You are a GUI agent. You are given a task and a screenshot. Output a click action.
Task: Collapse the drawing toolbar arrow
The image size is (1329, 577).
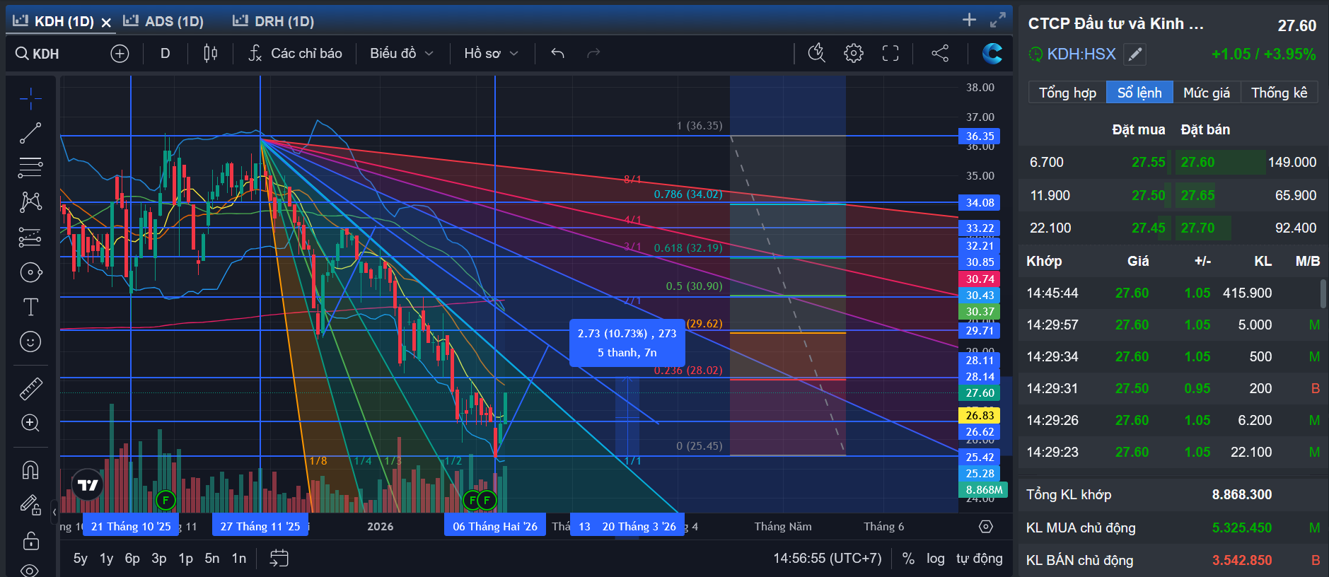pyautogui.click(x=54, y=512)
